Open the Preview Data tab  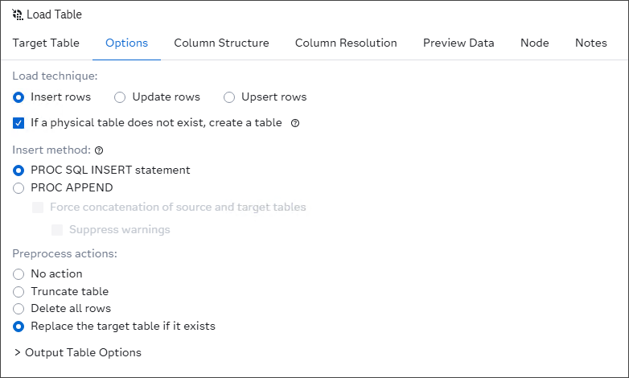pyautogui.click(x=458, y=43)
